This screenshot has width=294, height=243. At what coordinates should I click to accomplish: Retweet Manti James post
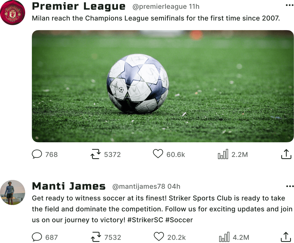tap(96, 237)
